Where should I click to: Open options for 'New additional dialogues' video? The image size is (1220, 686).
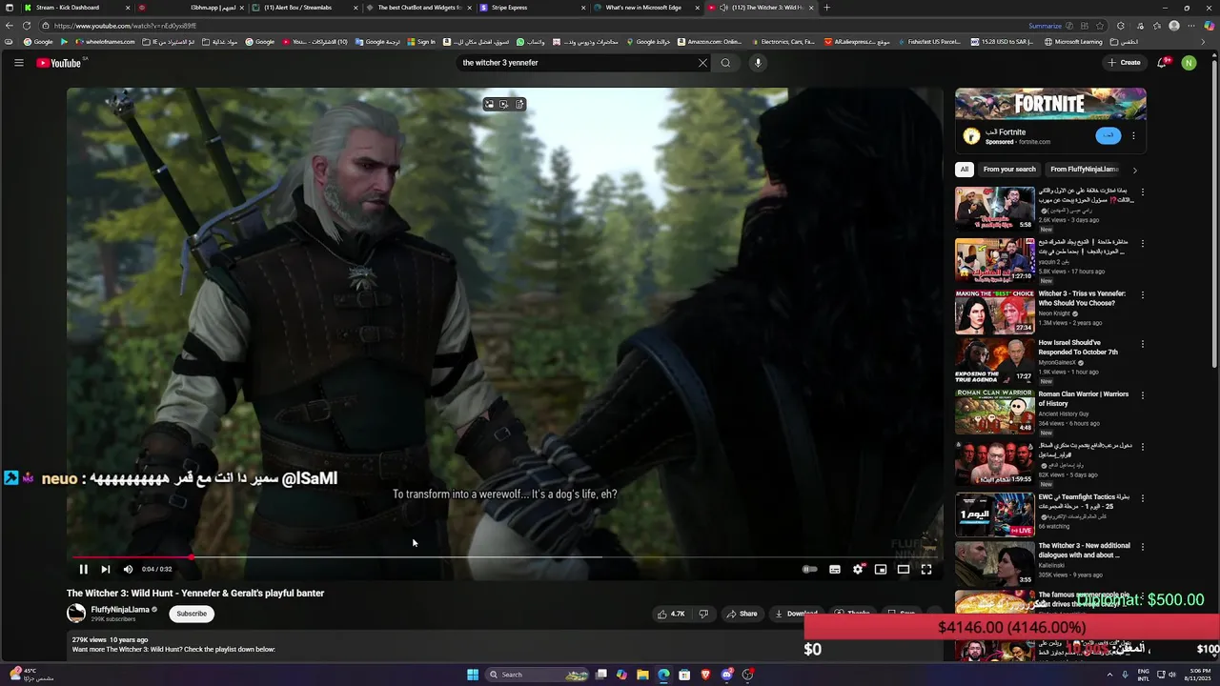point(1142,547)
